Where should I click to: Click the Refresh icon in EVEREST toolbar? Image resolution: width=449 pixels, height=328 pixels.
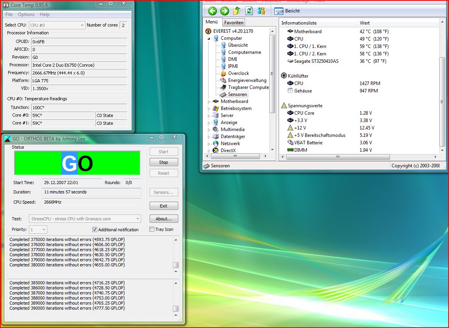(x=249, y=11)
